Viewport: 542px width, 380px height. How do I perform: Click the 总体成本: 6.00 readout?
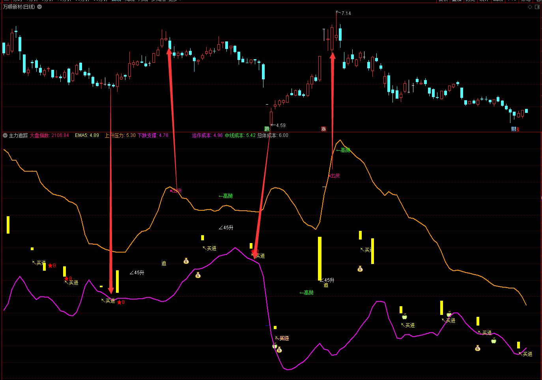click(x=273, y=135)
